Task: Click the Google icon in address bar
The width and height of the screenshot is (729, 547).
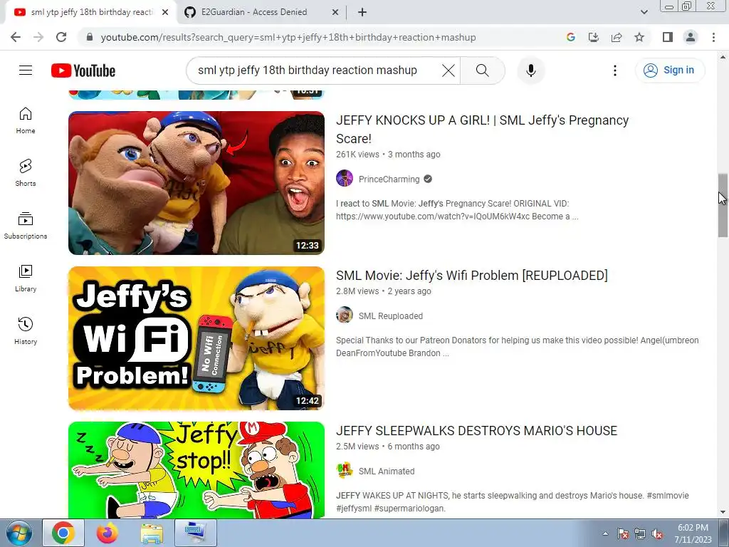Action: (x=571, y=37)
